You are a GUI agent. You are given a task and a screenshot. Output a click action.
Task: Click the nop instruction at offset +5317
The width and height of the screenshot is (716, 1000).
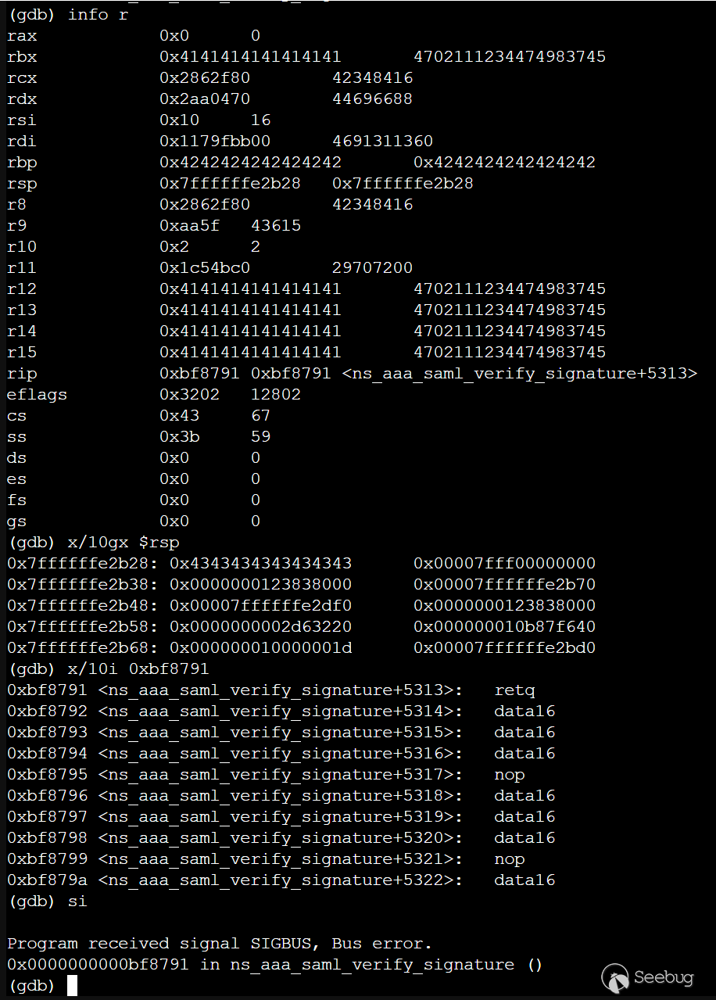[x=510, y=775]
